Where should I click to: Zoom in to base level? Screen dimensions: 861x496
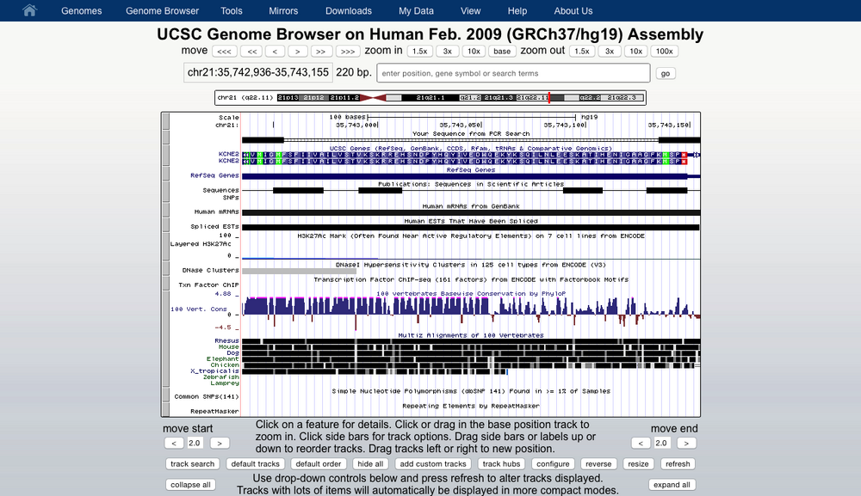point(502,52)
